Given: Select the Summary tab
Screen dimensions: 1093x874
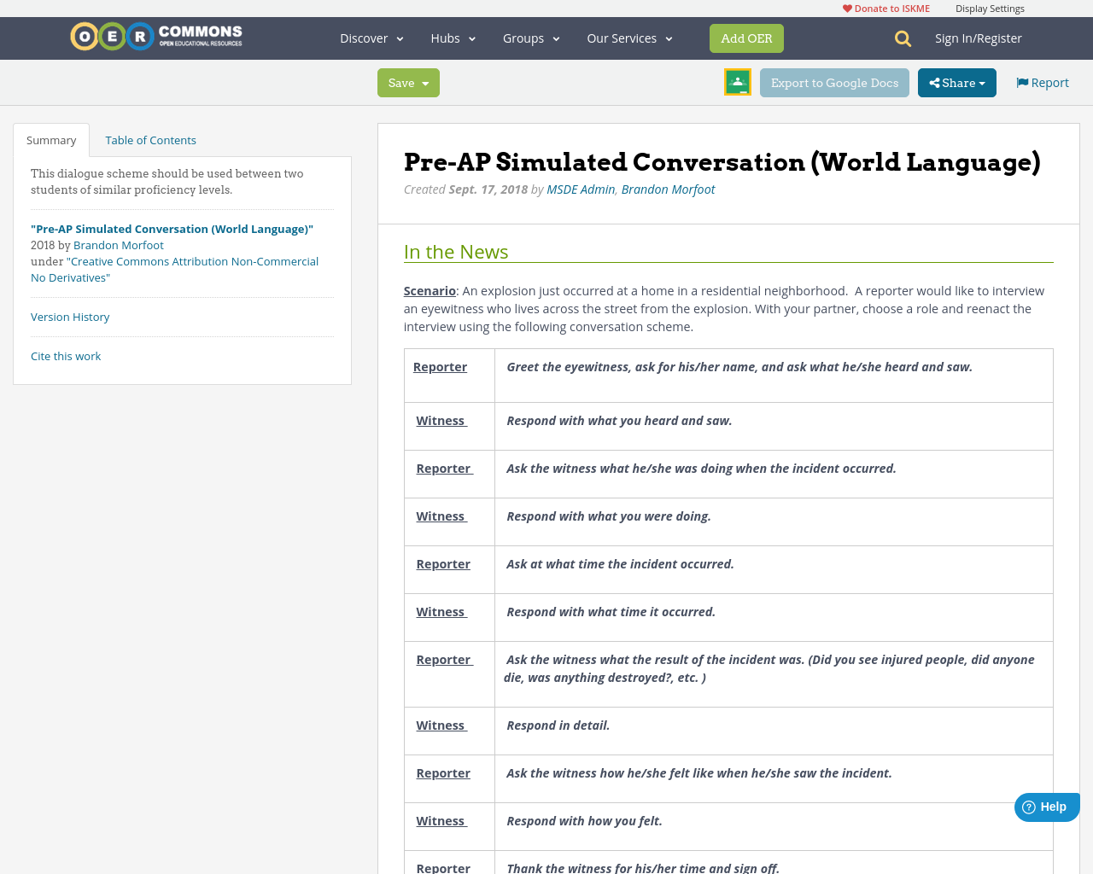Looking at the screenshot, I should (x=50, y=138).
